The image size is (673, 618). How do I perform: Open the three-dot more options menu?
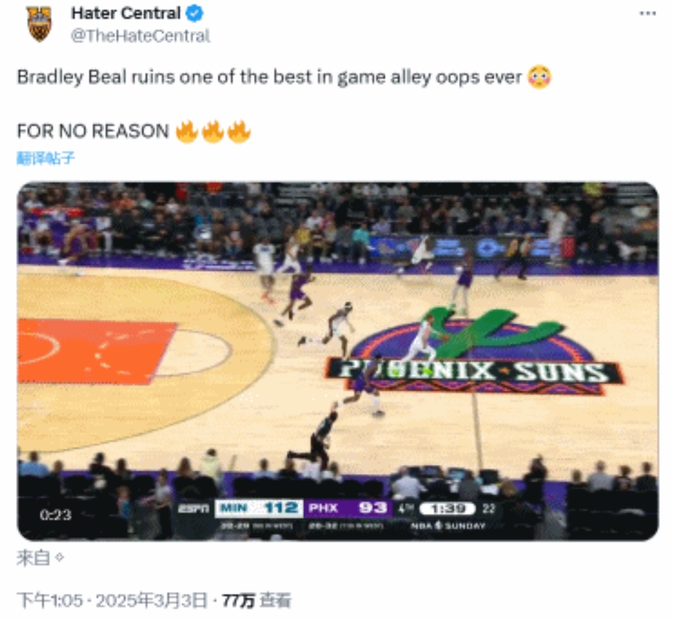648,14
